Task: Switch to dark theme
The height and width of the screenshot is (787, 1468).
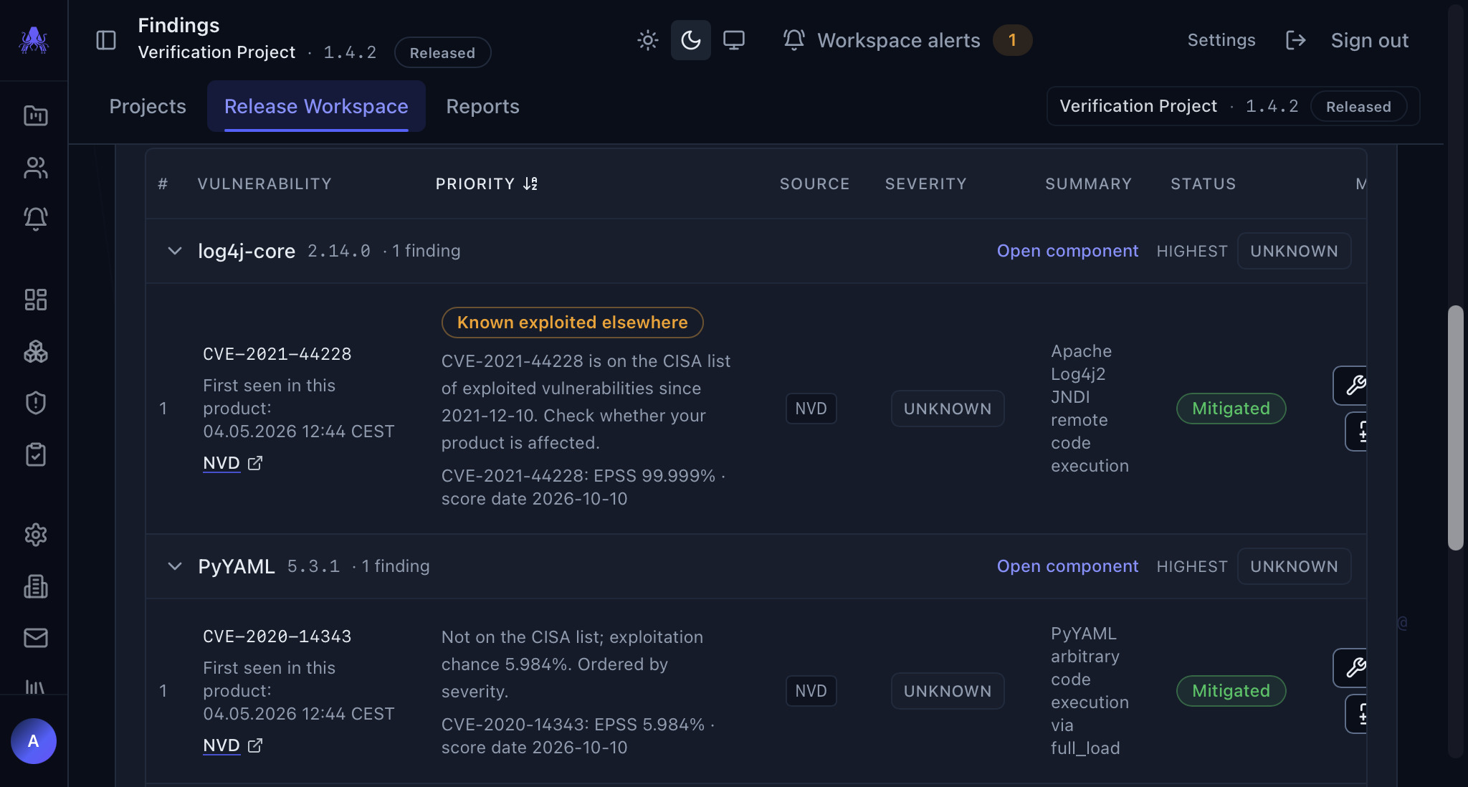Action: point(691,40)
